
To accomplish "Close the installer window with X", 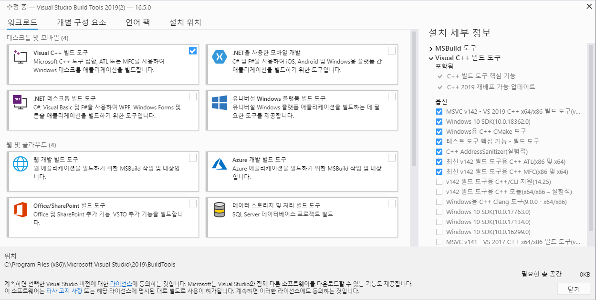I will [588, 6].
